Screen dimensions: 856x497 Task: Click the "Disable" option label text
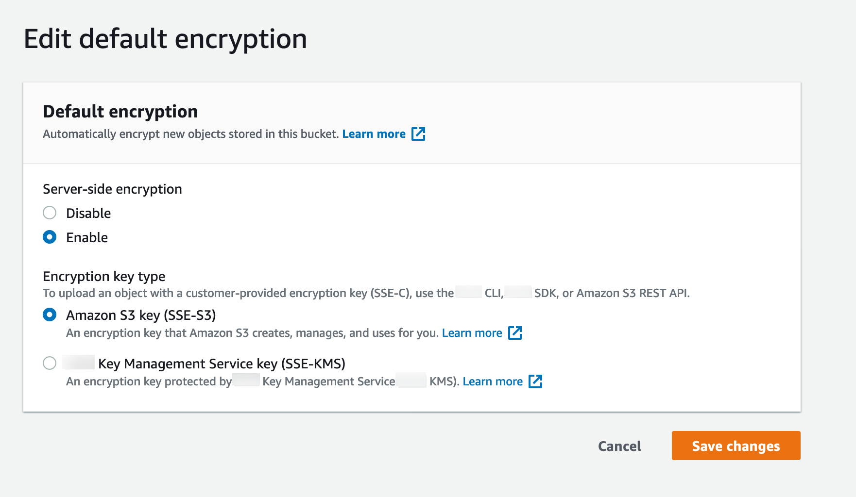[88, 213]
